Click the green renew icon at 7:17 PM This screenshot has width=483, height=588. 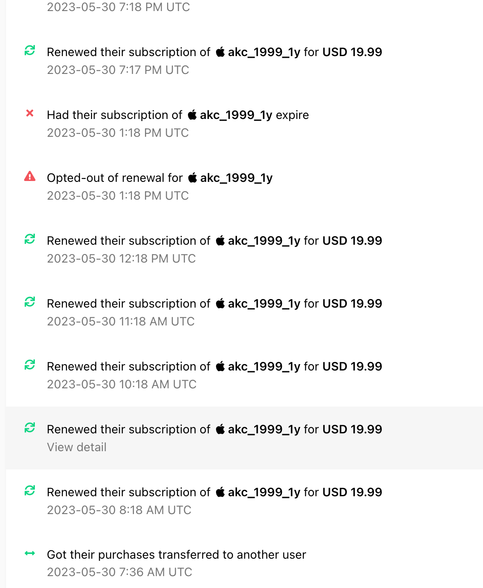30,51
